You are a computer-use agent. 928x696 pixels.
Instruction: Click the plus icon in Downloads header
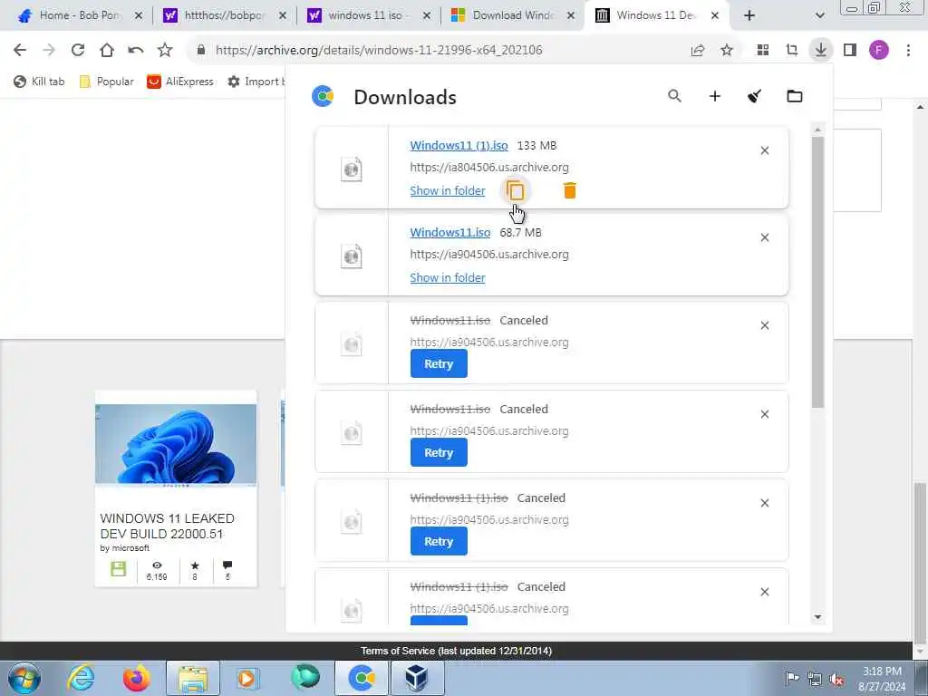[x=715, y=96]
